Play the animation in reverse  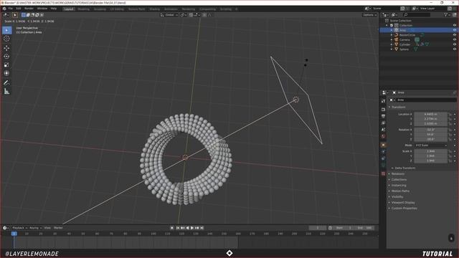pos(187,228)
